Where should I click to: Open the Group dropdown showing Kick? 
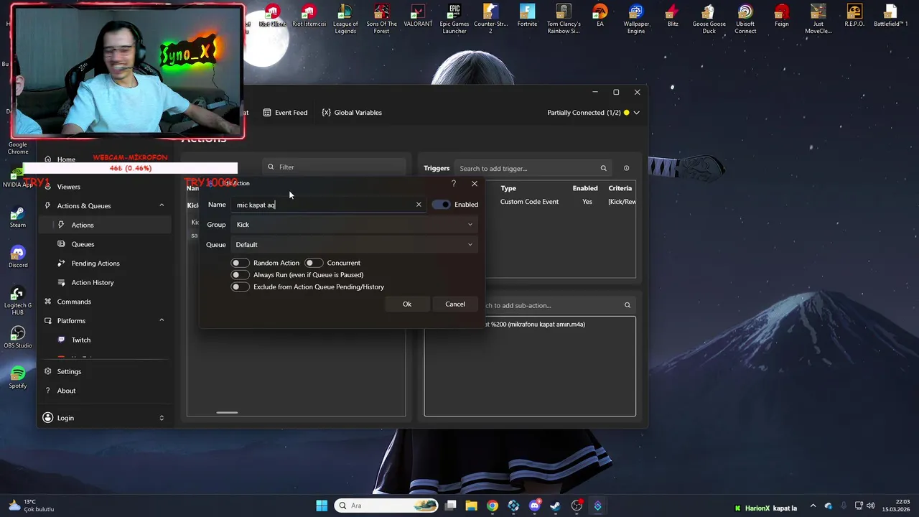click(355, 225)
